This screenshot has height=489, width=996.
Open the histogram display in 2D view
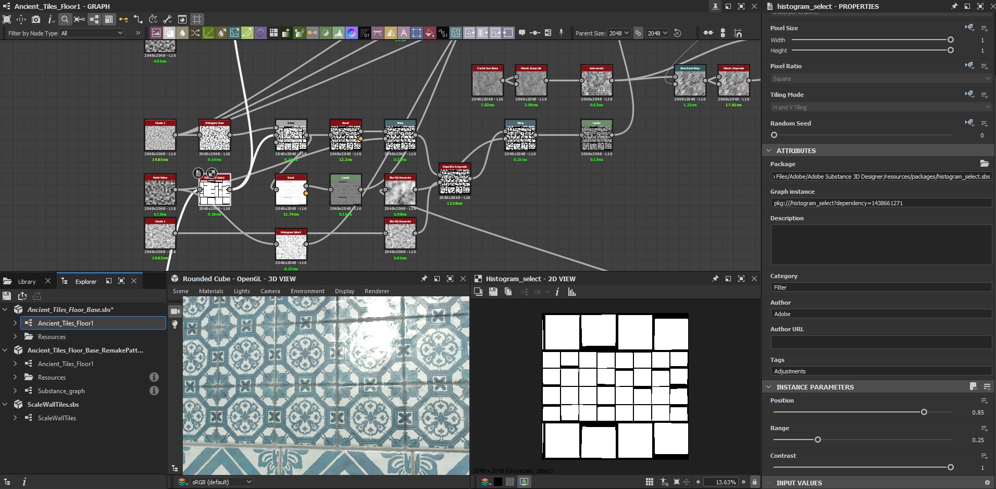[x=572, y=292]
